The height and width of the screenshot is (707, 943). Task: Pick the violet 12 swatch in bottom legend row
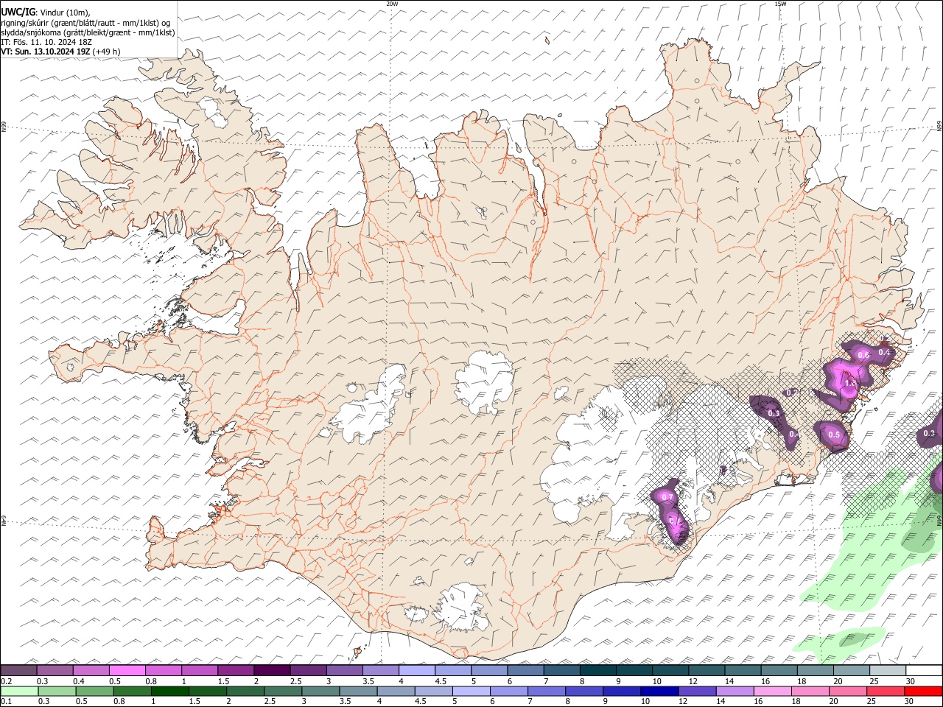pyautogui.click(x=697, y=692)
